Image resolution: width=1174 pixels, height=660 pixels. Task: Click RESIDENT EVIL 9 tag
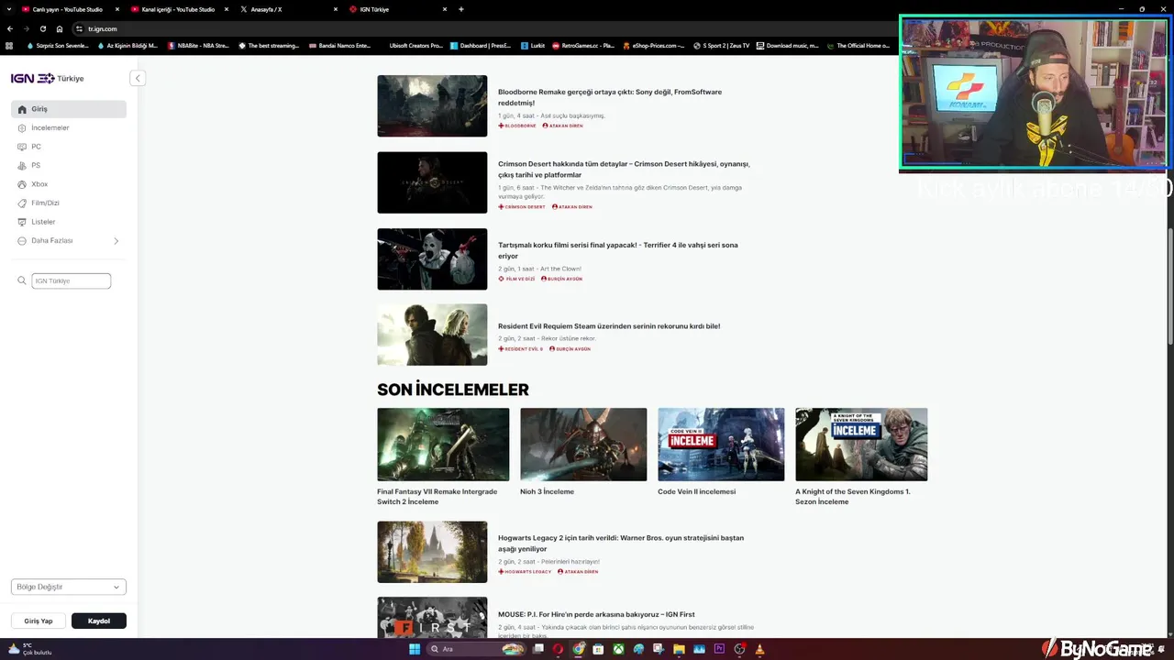tap(521, 349)
